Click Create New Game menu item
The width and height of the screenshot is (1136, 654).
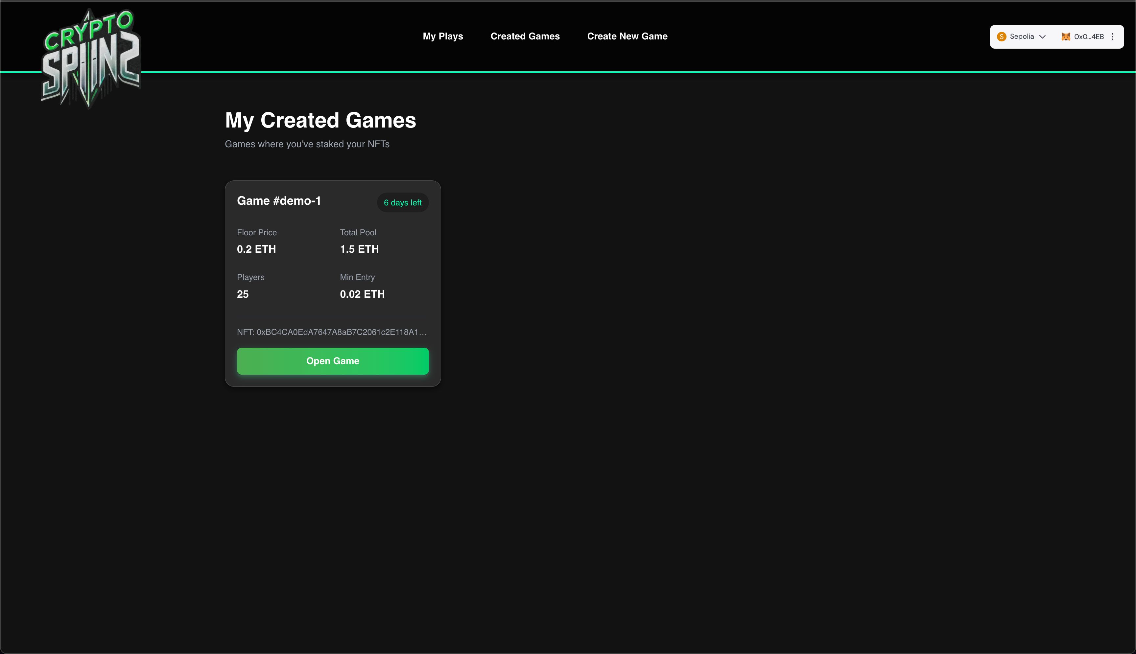pos(627,36)
